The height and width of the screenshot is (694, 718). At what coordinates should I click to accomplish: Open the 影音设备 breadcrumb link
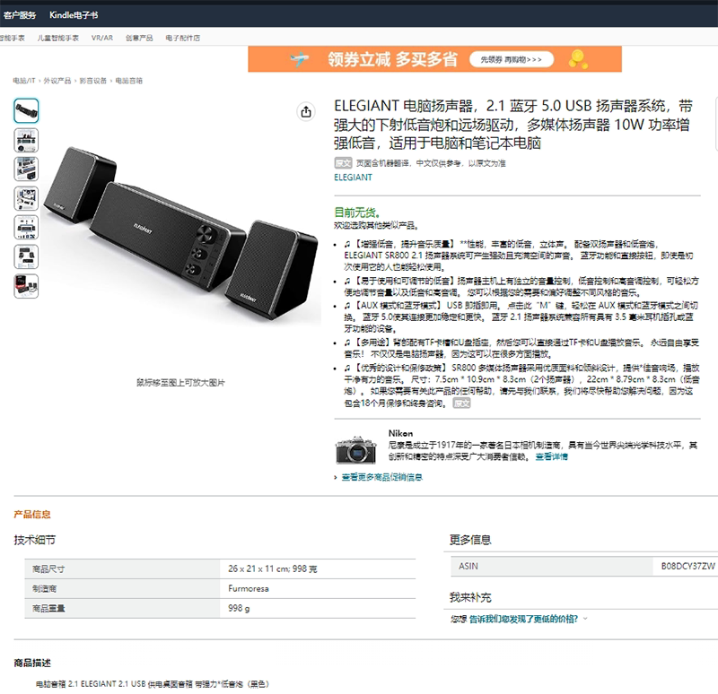[x=93, y=81]
